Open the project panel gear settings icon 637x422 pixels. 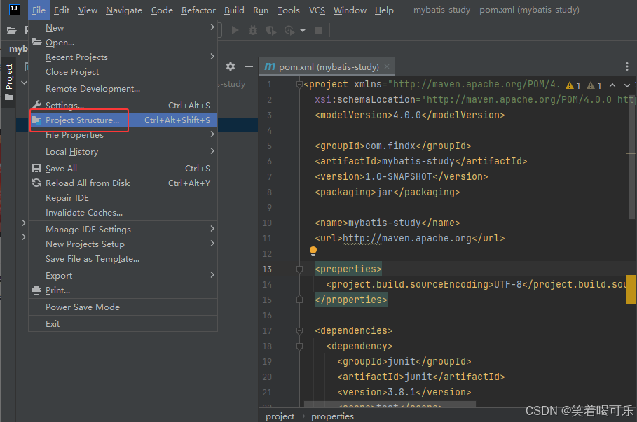coord(231,66)
